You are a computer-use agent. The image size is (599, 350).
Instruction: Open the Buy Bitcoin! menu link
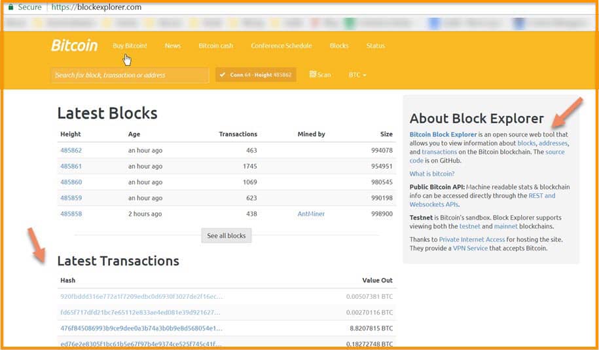pos(130,45)
